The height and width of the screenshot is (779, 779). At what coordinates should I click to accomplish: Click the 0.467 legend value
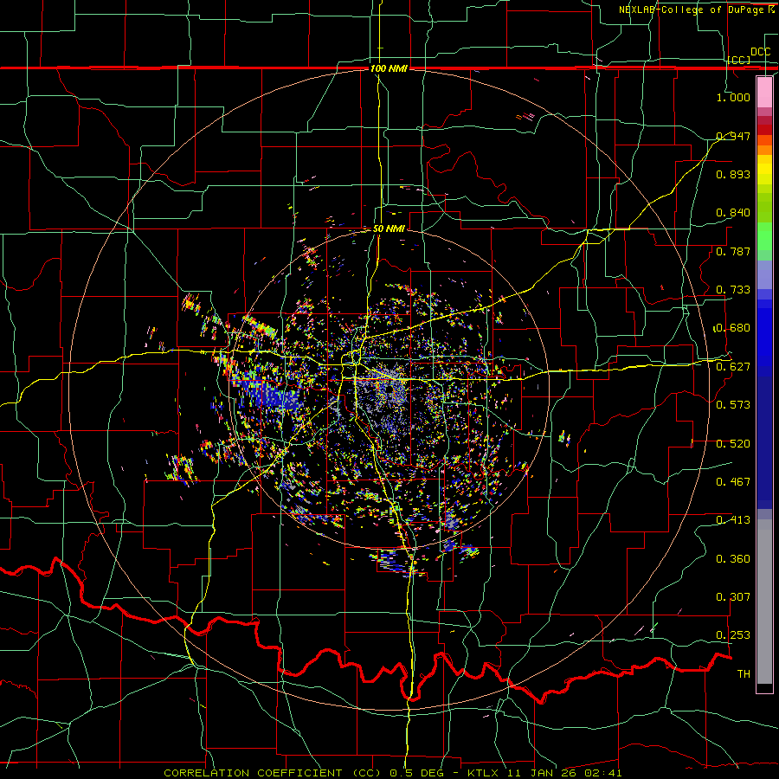[733, 482]
